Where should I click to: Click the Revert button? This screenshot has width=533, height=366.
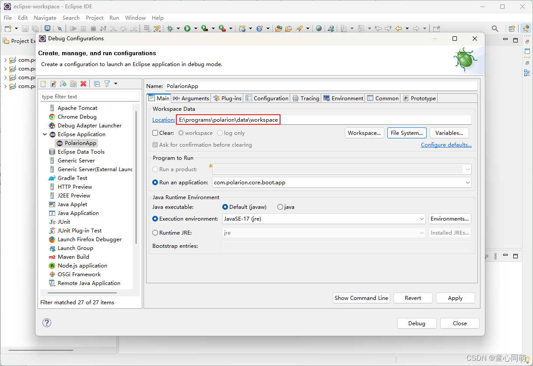pos(413,298)
